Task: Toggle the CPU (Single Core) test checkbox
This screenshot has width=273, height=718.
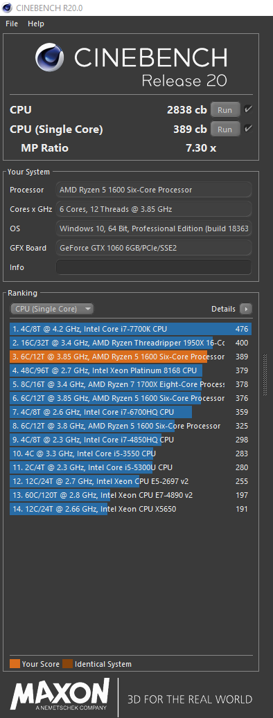Action: [x=249, y=129]
